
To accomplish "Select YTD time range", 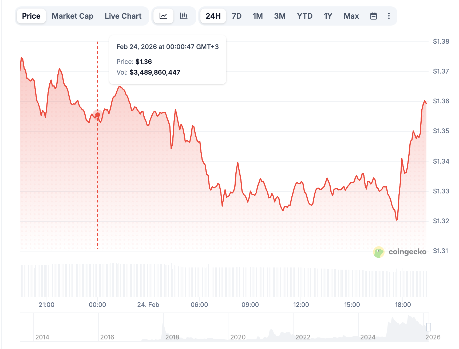I will pos(304,16).
